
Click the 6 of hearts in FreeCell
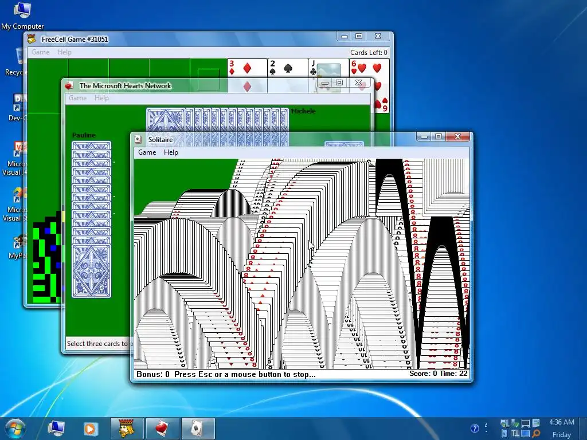point(369,68)
